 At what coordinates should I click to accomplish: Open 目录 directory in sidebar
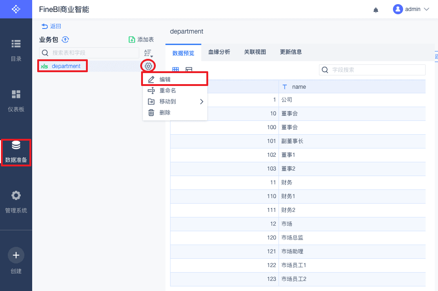point(16,50)
